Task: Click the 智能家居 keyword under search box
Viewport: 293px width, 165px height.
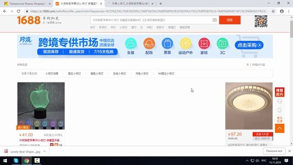Action: [184, 27]
